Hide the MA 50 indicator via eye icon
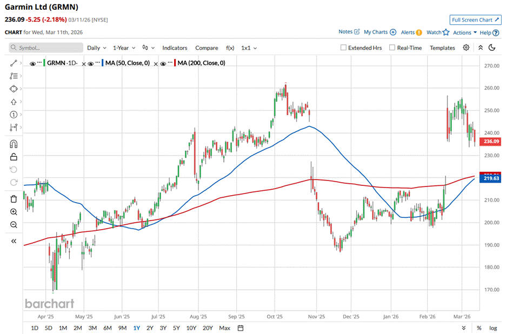The height and width of the screenshot is (334, 506). 91,63
